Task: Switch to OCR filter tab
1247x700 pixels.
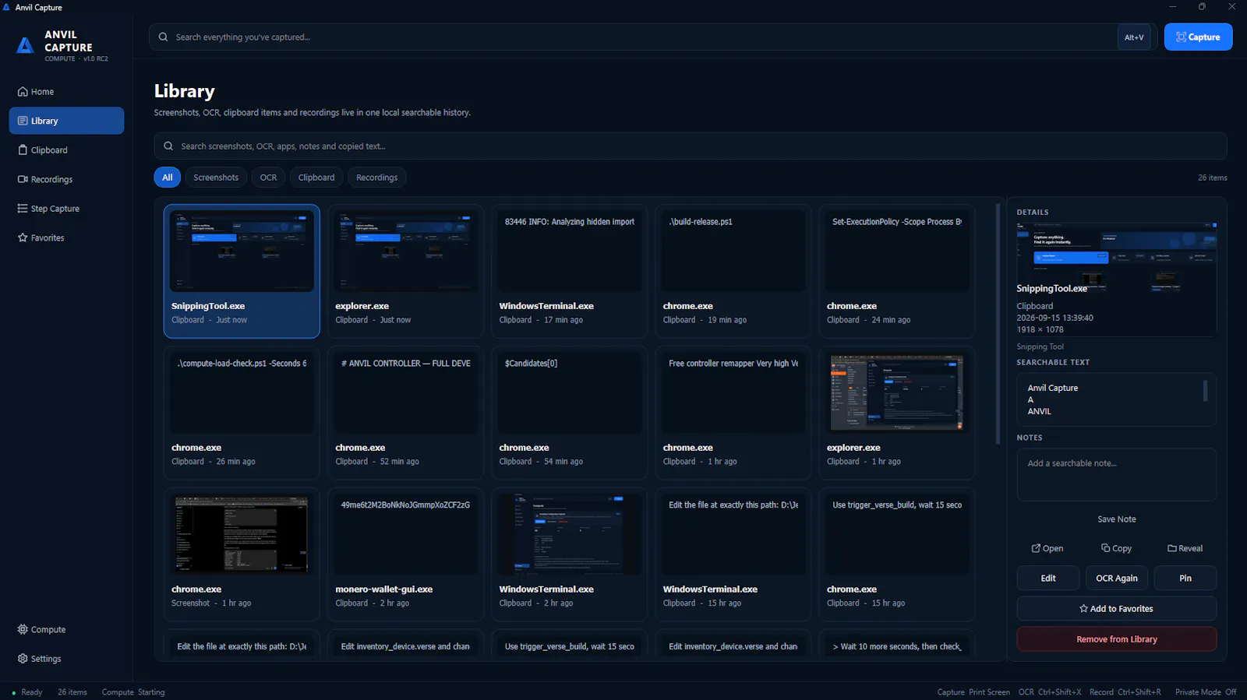Action: click(x=268, y=178)
